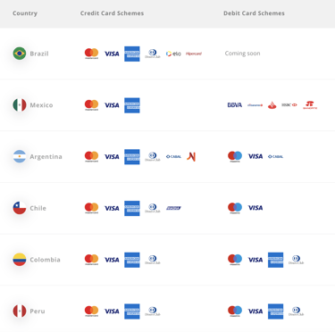This screenshot has width=335, height=332.
Task: Click the Santander flame logo in Mexico row
Action: (272, 105)
